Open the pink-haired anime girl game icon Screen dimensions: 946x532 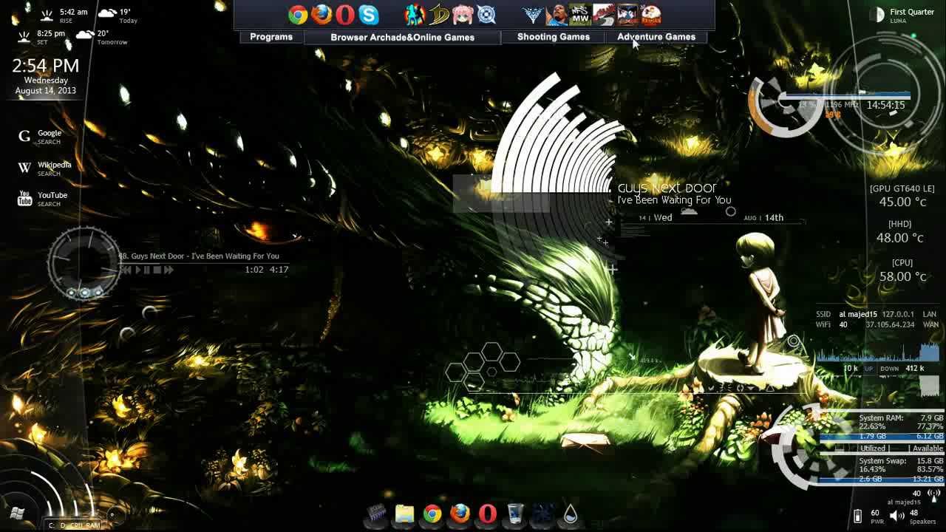tap(462, 15)
